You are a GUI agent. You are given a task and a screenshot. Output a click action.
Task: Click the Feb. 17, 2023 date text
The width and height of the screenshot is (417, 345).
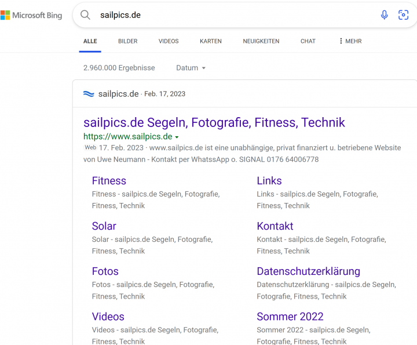(x=164, y=94)
